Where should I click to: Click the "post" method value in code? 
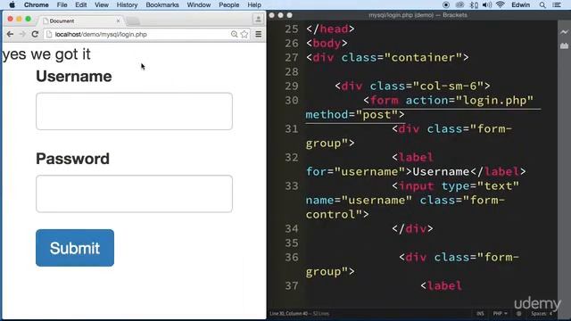coord(377,115)
